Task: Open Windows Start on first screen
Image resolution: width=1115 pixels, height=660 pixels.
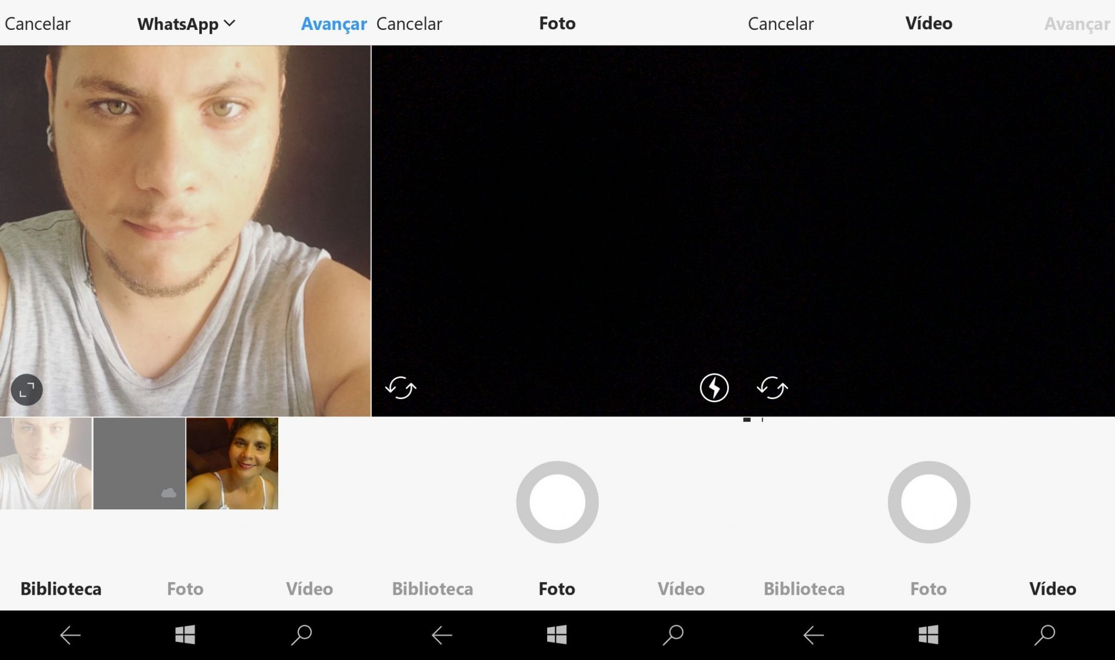Action: click(185, 634)
